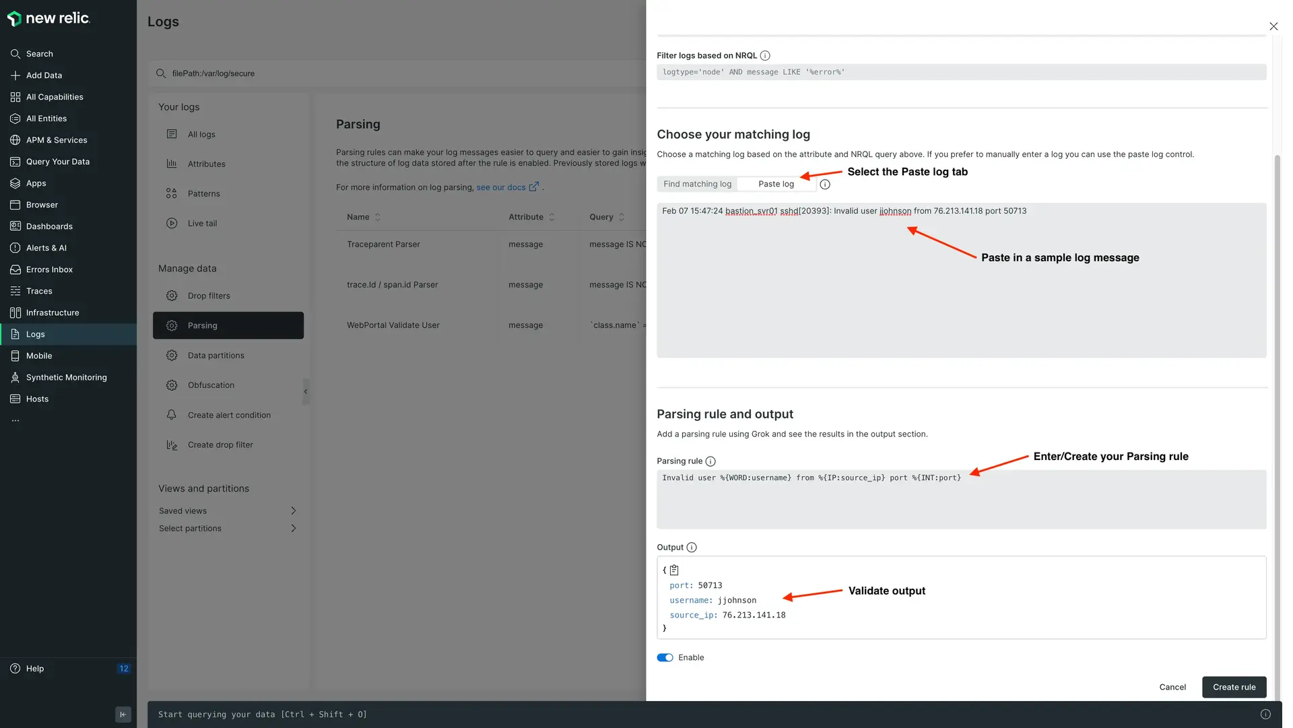Click the NRQL filter input field
The image size is (1293, 728).
pyautogui.click(x=962, y=72)
